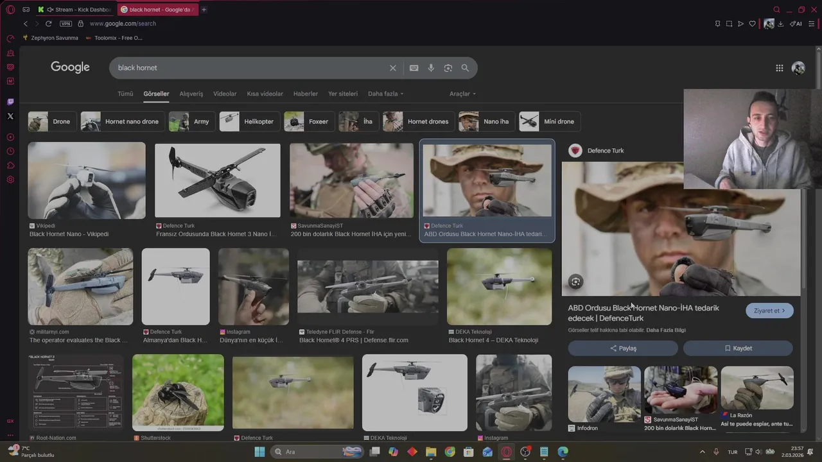This screenshot has width=822, height=462.
Task: Open the La Razón related image
Action: (757, 388)
